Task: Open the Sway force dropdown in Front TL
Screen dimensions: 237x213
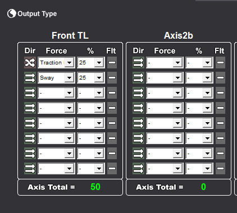Action: point(56,78)
